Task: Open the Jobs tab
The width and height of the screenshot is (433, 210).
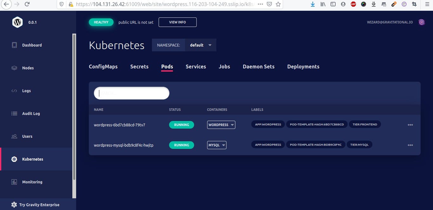Action: click(224, 67)
